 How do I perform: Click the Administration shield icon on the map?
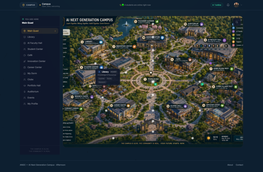162,38
